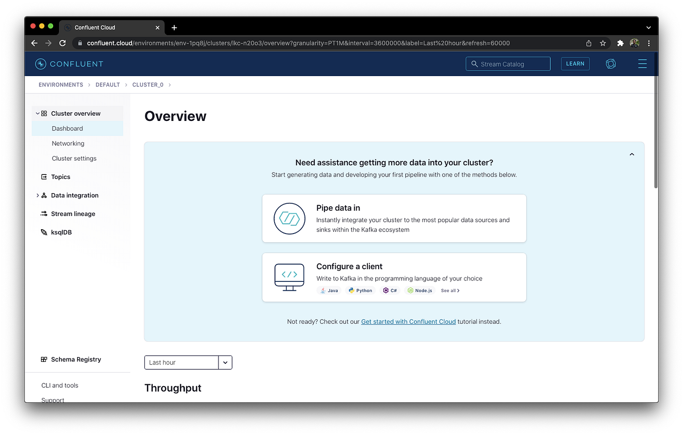683x435 pixels.
Task: Click the chevron after CLUSTER_0 breadcrumb
Action: [x=169, y=85]
